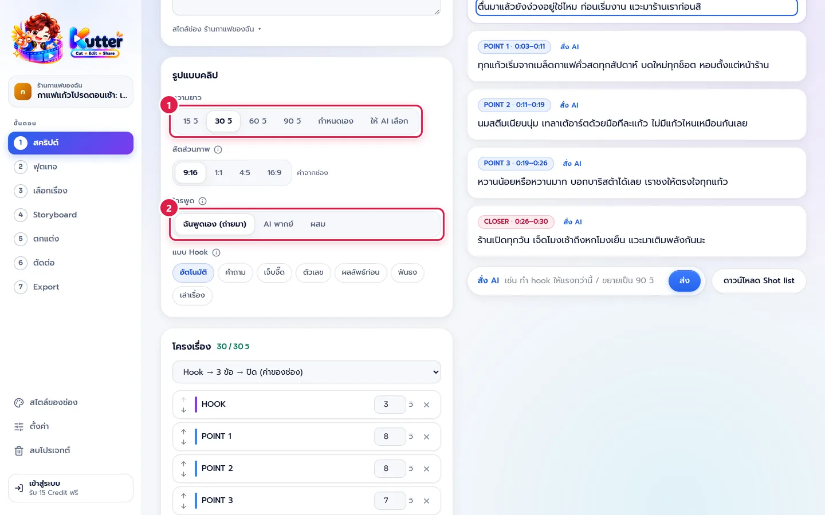Screen dimensions: 825x515
Task: Click สั่ง AI link for POINT 2
Action: point(569,105)
